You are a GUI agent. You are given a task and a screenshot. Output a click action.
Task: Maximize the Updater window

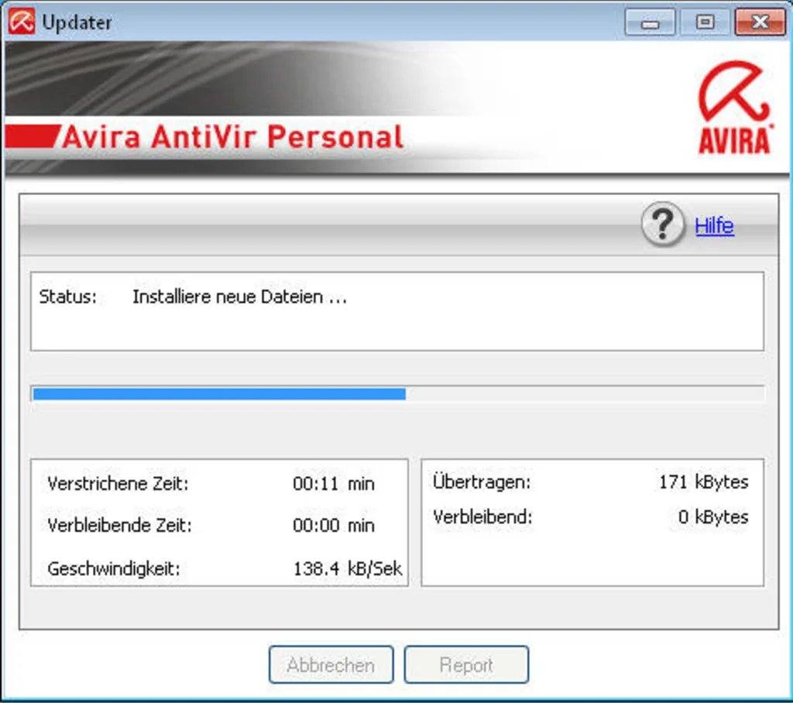click(704, 22)
